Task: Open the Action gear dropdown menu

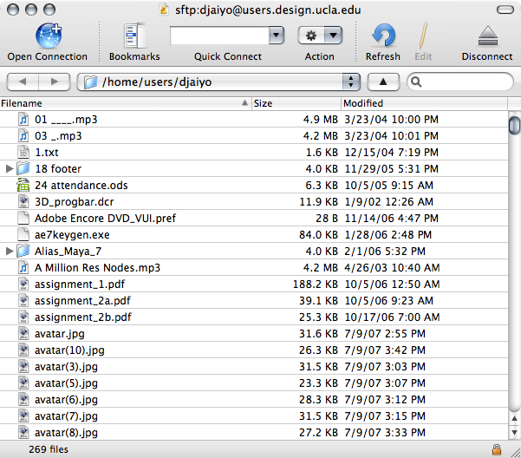Action: 319,36
